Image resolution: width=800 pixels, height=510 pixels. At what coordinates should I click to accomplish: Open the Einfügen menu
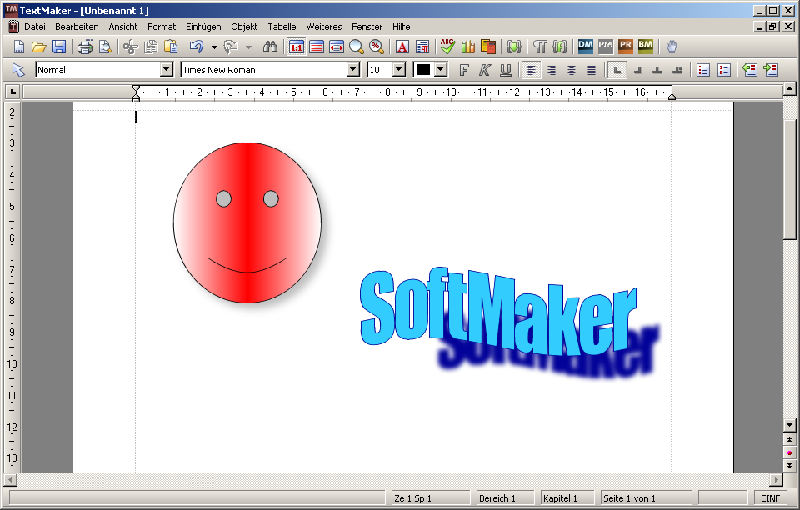click(x=203, y=27)
